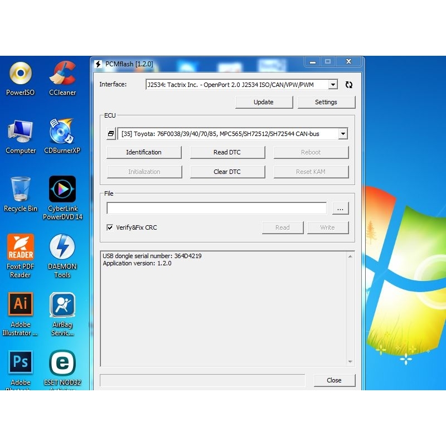Expand the ECU type dropdown
Image resolution: width=446 pixels, height=446 pixels.
click(343, 134)
